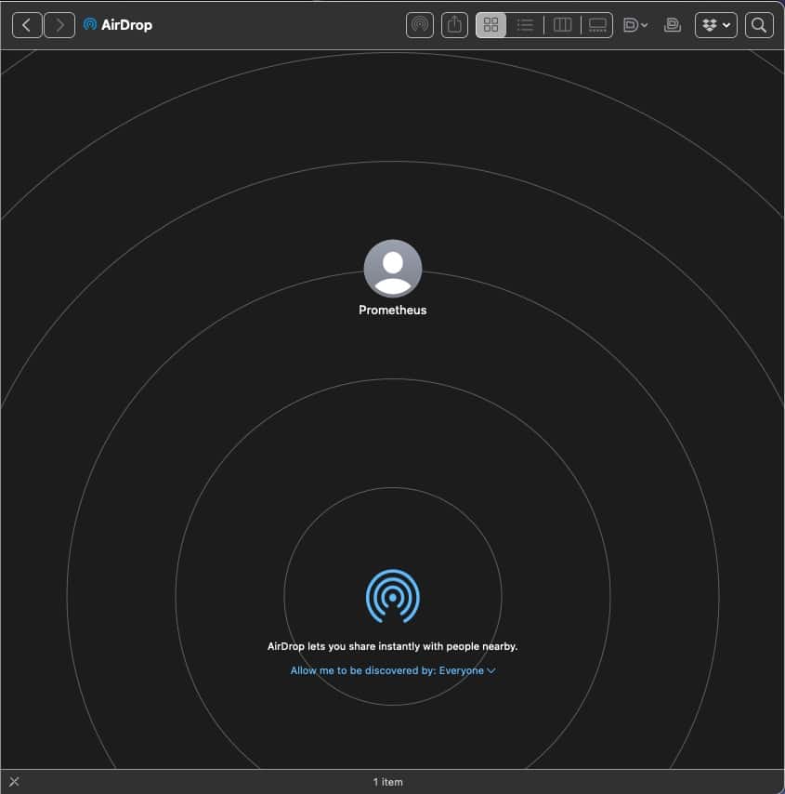Viewport: 785px width, 794px height.
Task: Click the forward navigation arrow
Action: [x=59, y=25]
